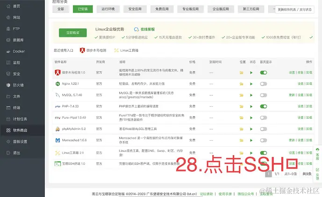This screenshot has height=197, width=322.
Task: Select the 免费应用 category tab
Action: pos(162,9)
